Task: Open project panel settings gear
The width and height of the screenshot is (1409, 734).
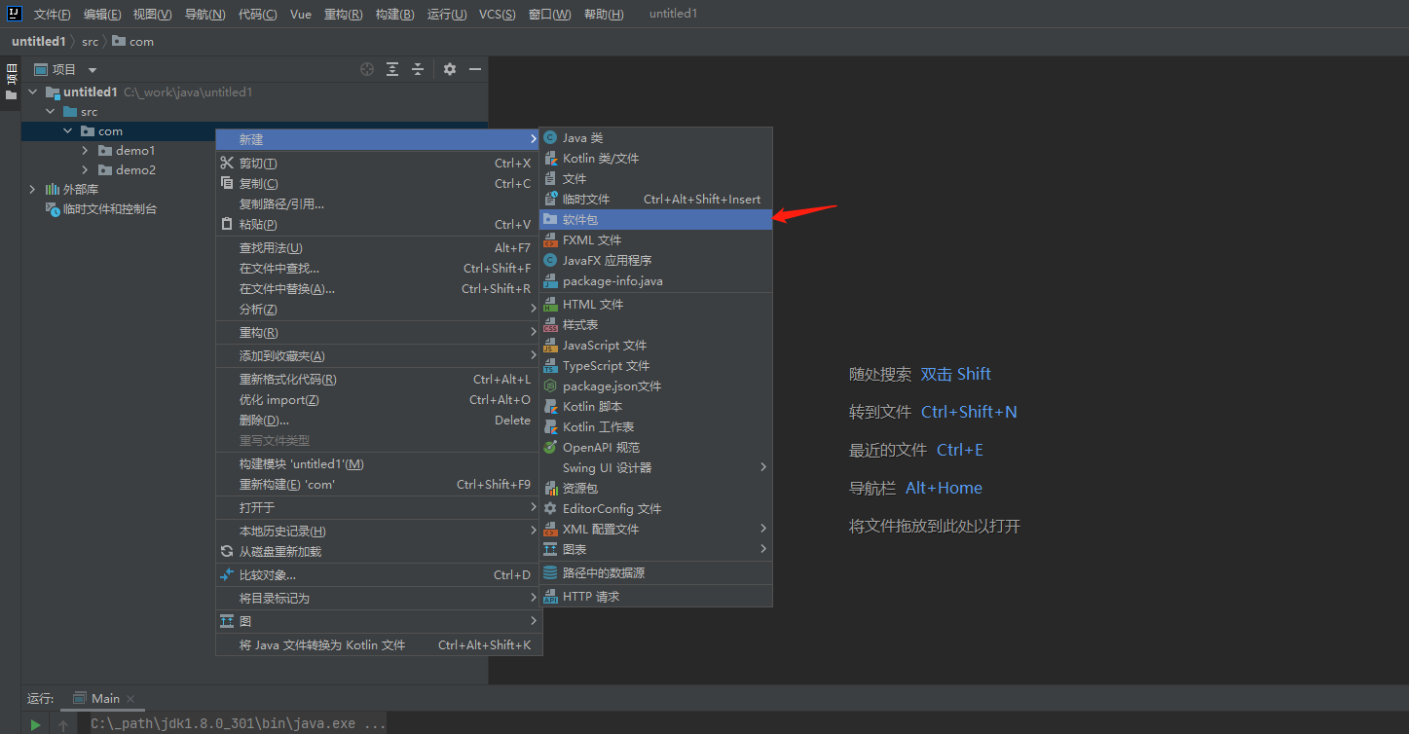Action: coord(450,69)
